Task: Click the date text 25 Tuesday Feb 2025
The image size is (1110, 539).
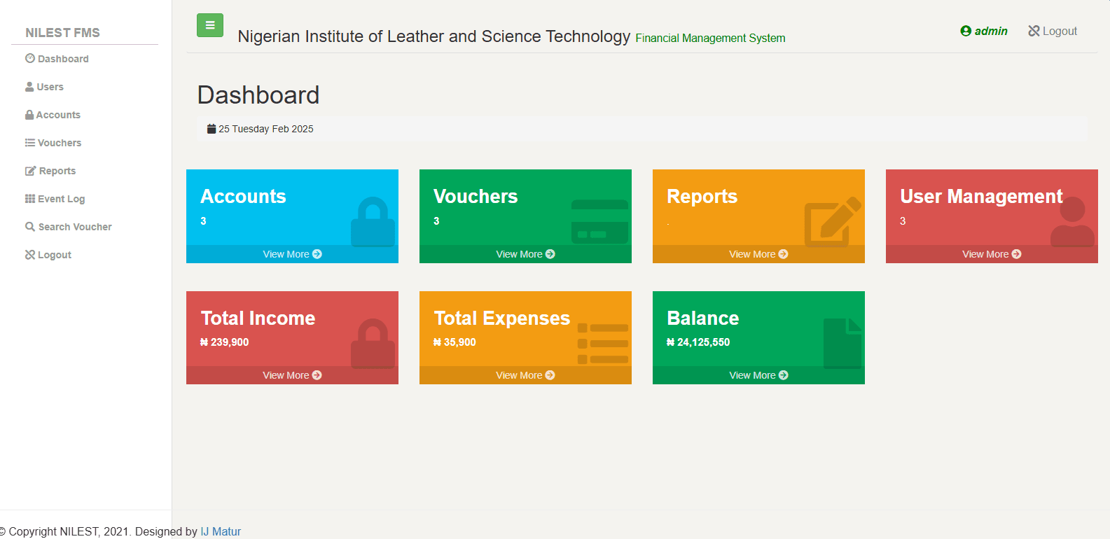Action: coord(266,129)
